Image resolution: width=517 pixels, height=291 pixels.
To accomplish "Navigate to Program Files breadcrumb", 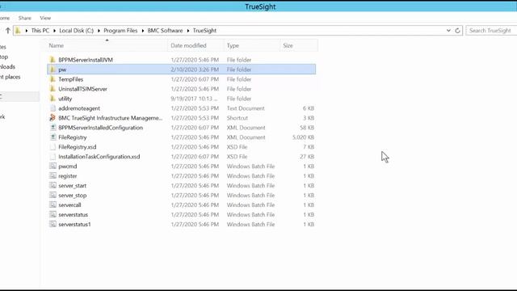I will point(120,31).
